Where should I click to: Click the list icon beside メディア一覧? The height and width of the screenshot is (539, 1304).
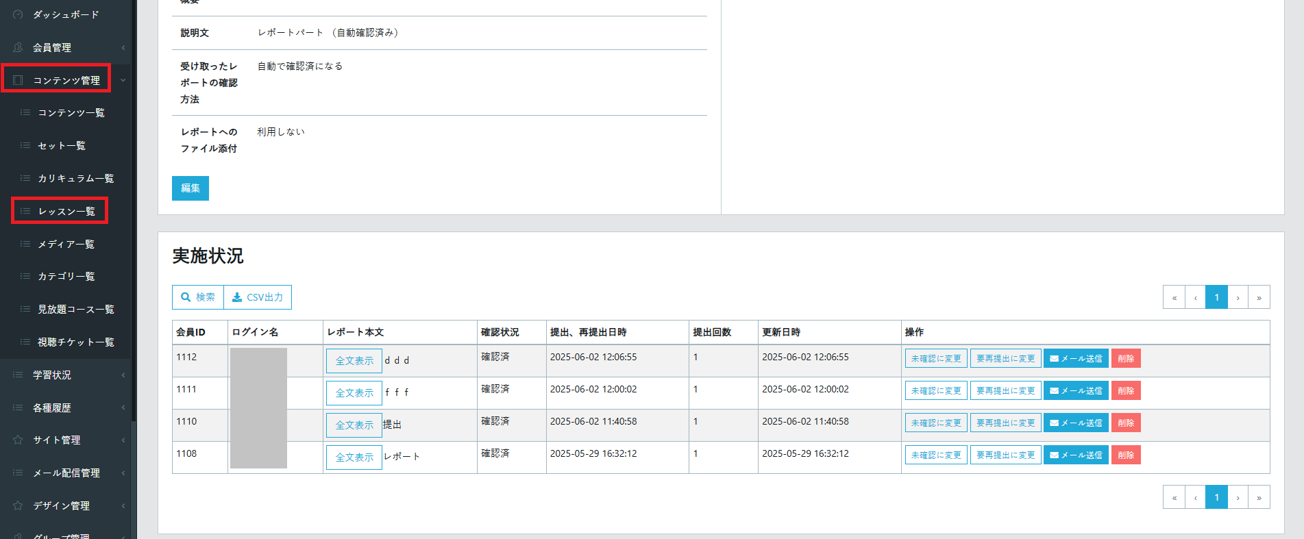tap(25, 244)
